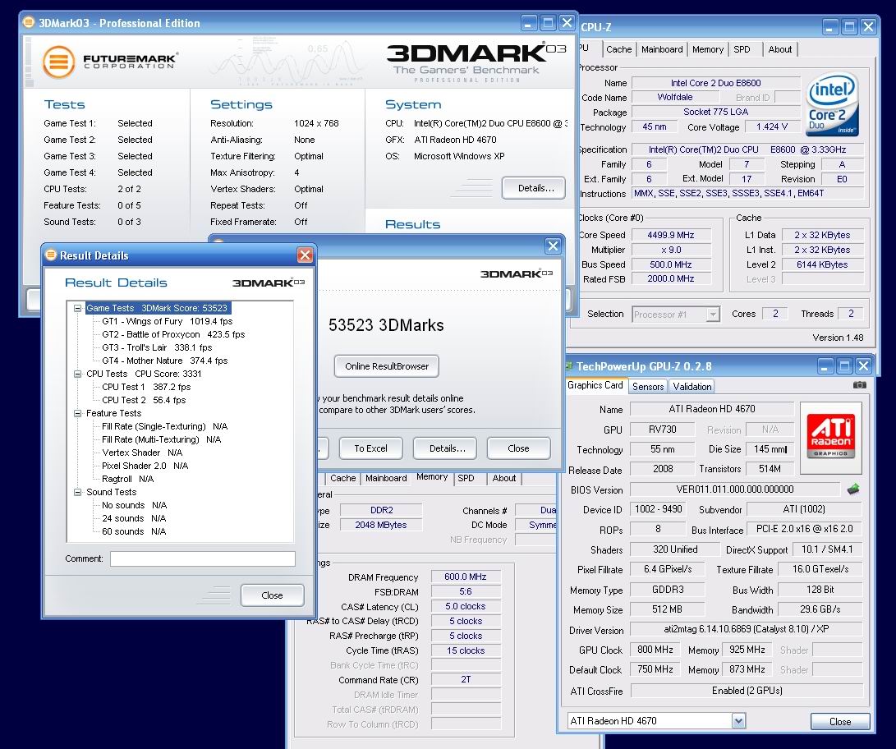Switch to the Sensors tab in GPU-Z
The image size is (896, 749).
[x=648, y=387]
